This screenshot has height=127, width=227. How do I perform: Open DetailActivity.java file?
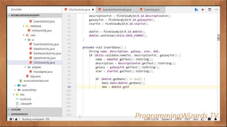[x=44, y=49]
